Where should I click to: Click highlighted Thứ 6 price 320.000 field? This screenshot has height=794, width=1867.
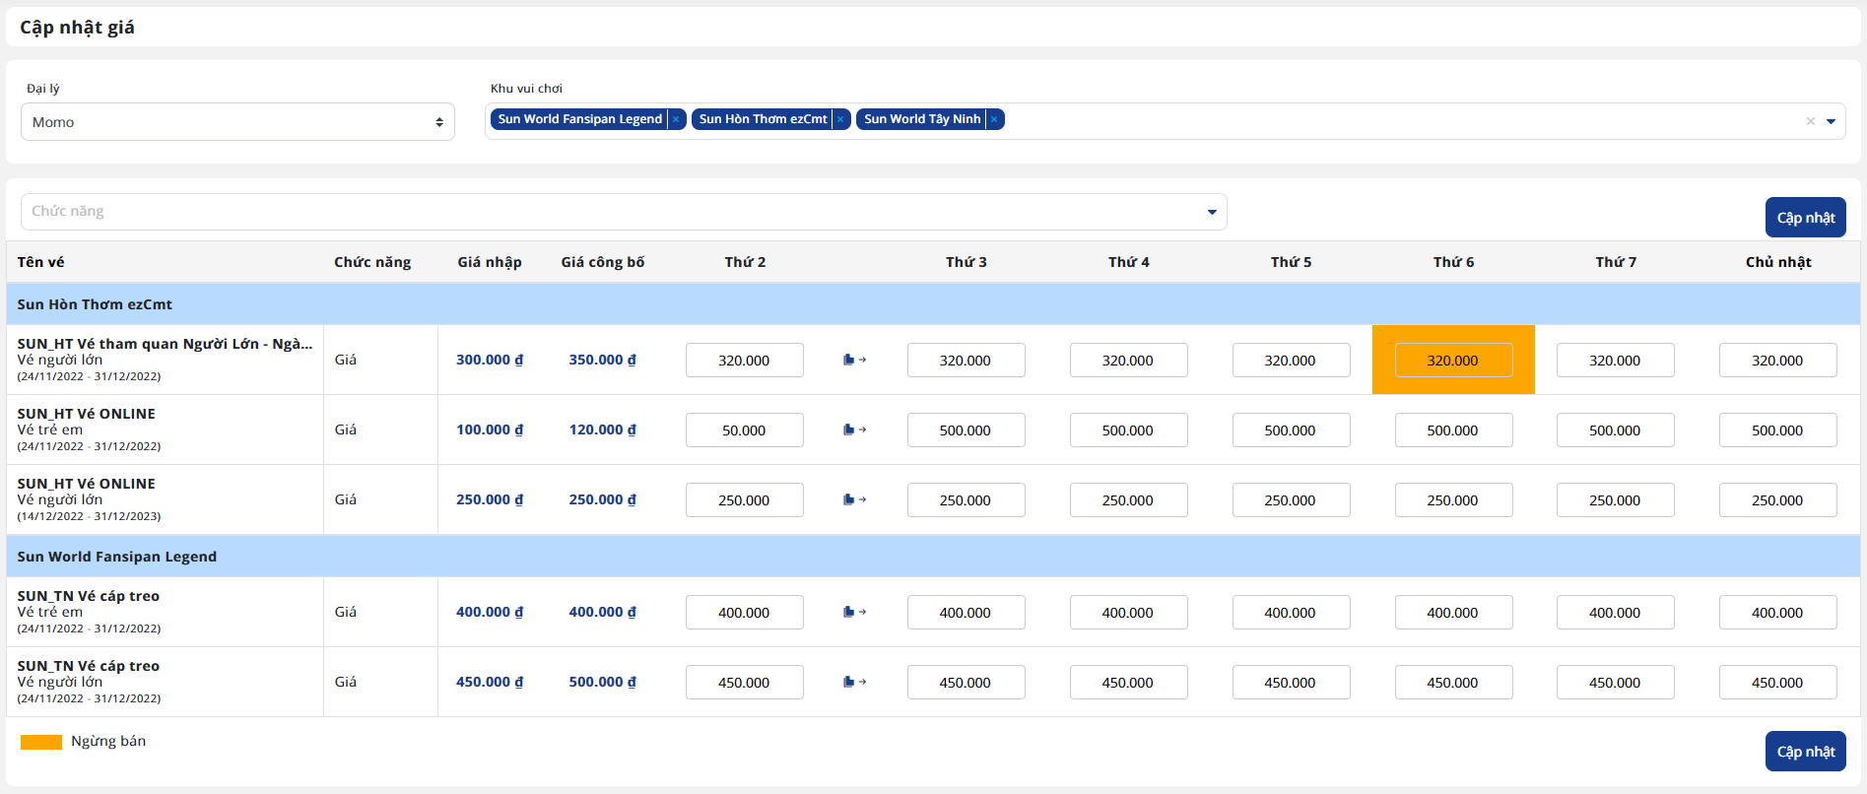coord(1453,361)
